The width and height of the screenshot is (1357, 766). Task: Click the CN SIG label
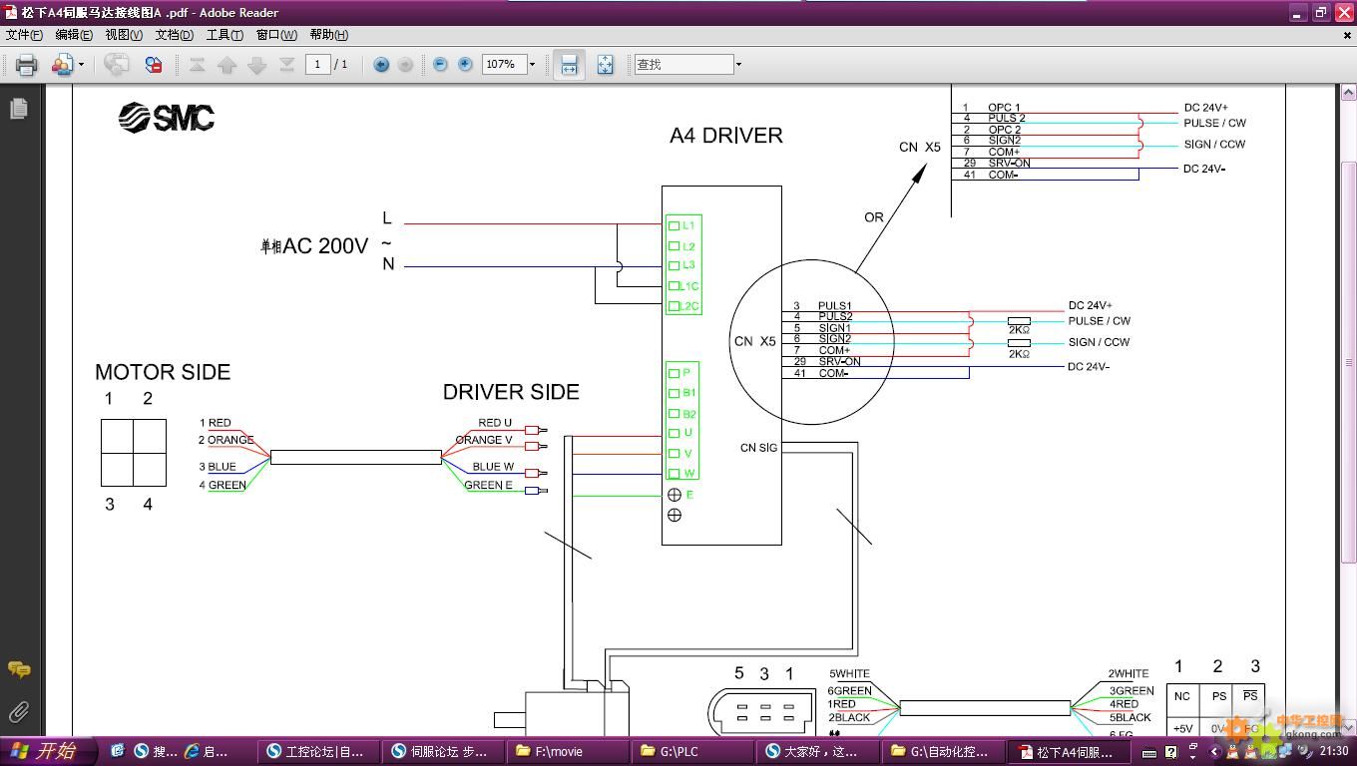758,448
